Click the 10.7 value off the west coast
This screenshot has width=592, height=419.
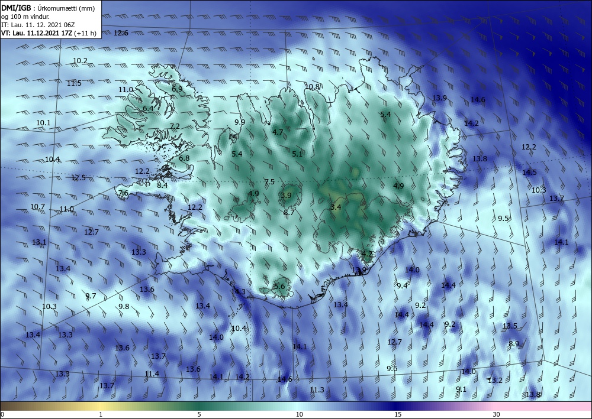point(37,207)
